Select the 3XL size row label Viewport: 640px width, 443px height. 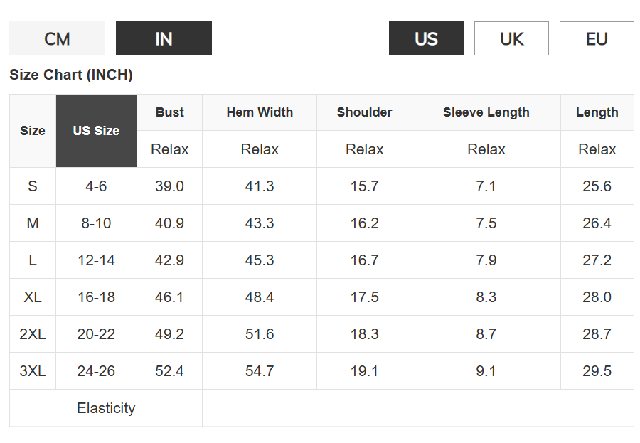coord(33,371)
